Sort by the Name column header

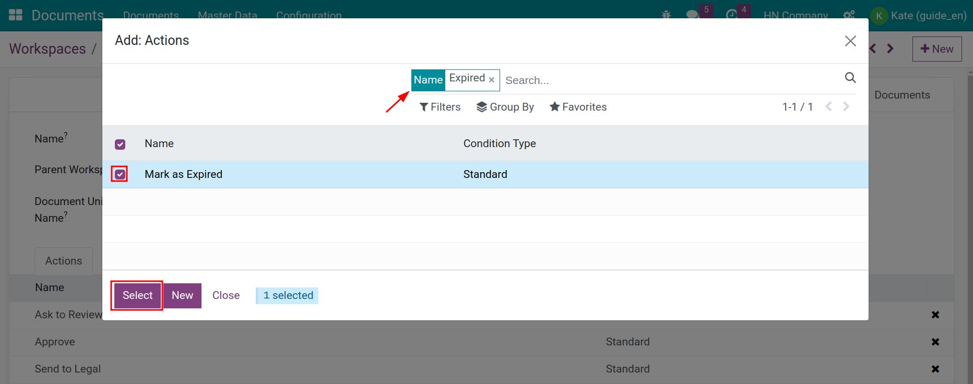tap(159, 143)
